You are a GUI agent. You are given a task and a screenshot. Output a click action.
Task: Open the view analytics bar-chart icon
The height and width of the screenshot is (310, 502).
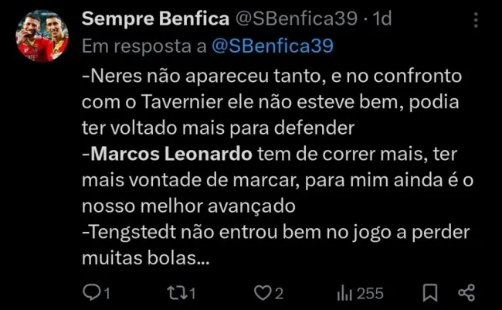pyautogui.click(x=344, y=293)
